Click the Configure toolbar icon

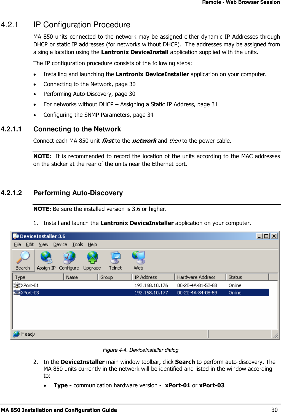tap(69, 260)
